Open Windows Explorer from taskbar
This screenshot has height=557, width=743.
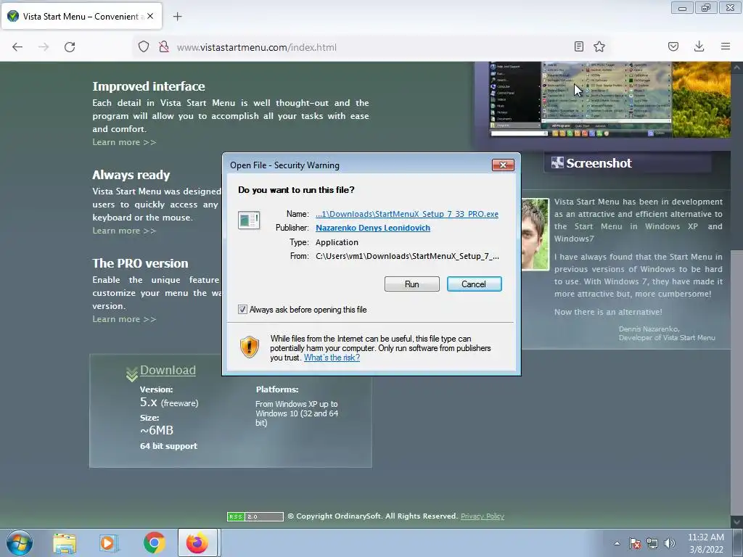[65, 543]
